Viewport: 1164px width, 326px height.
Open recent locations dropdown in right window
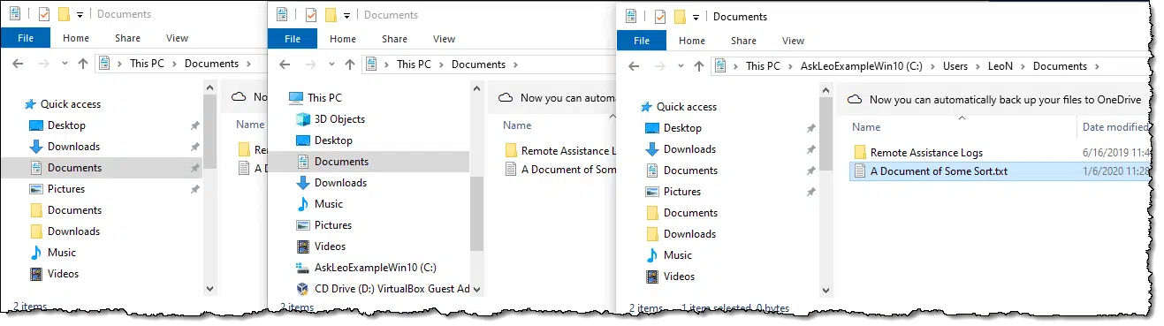coord(680,67)
